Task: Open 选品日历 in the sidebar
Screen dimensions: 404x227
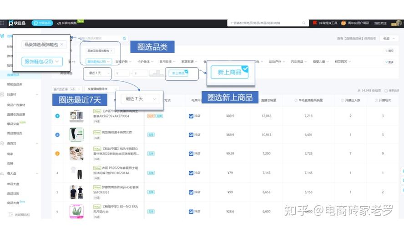Action: click(13, 193)
